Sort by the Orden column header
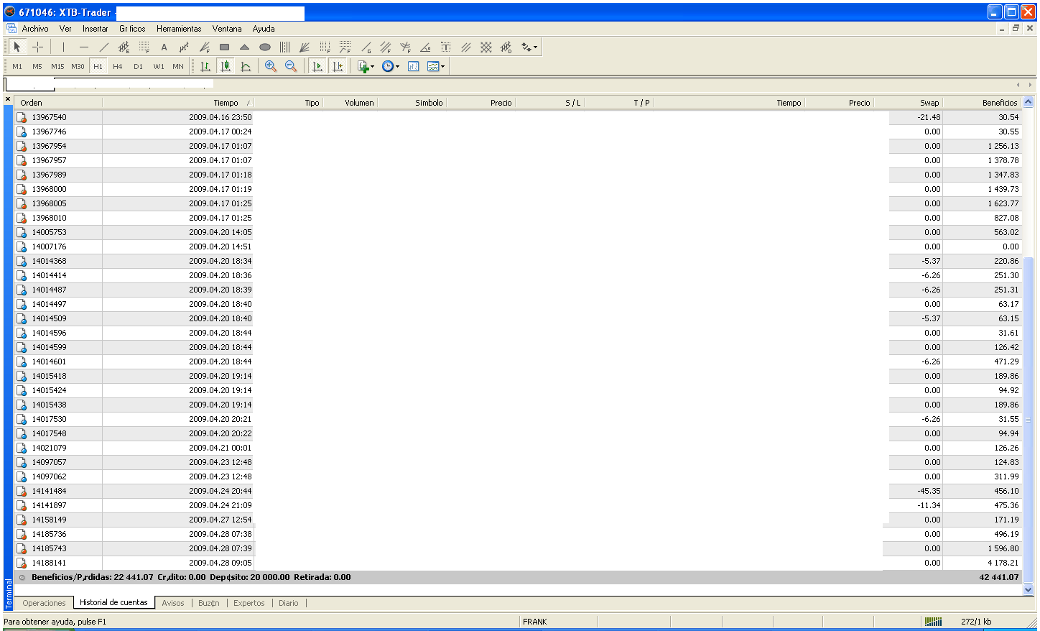 coord(58,103)
